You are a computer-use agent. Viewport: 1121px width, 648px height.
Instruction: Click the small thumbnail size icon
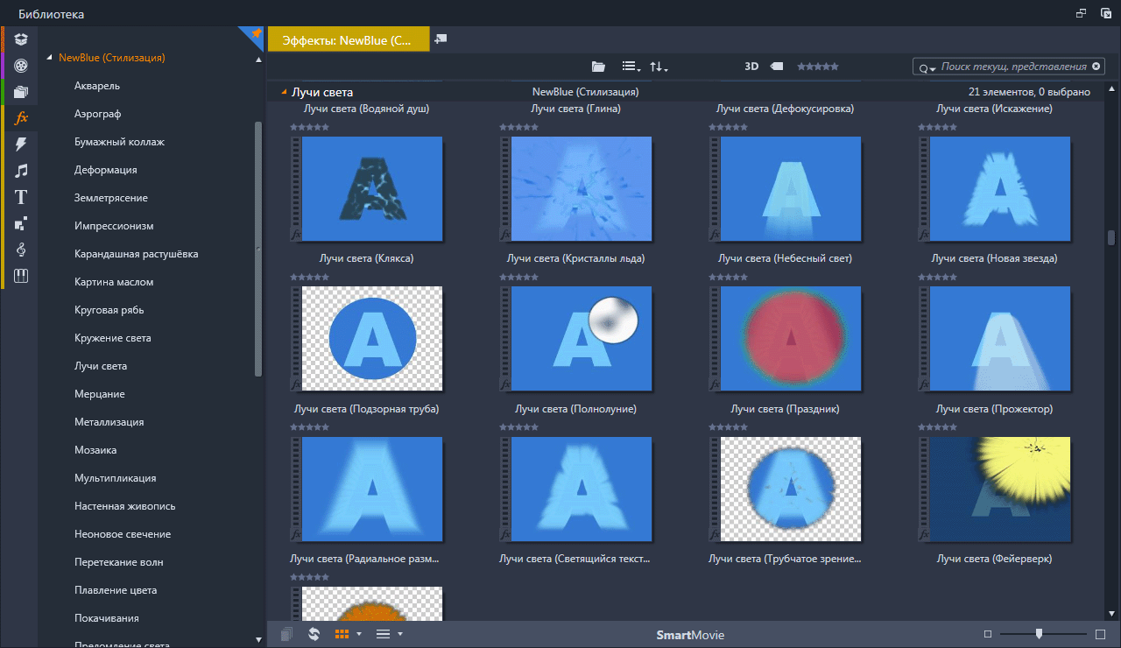988,634
